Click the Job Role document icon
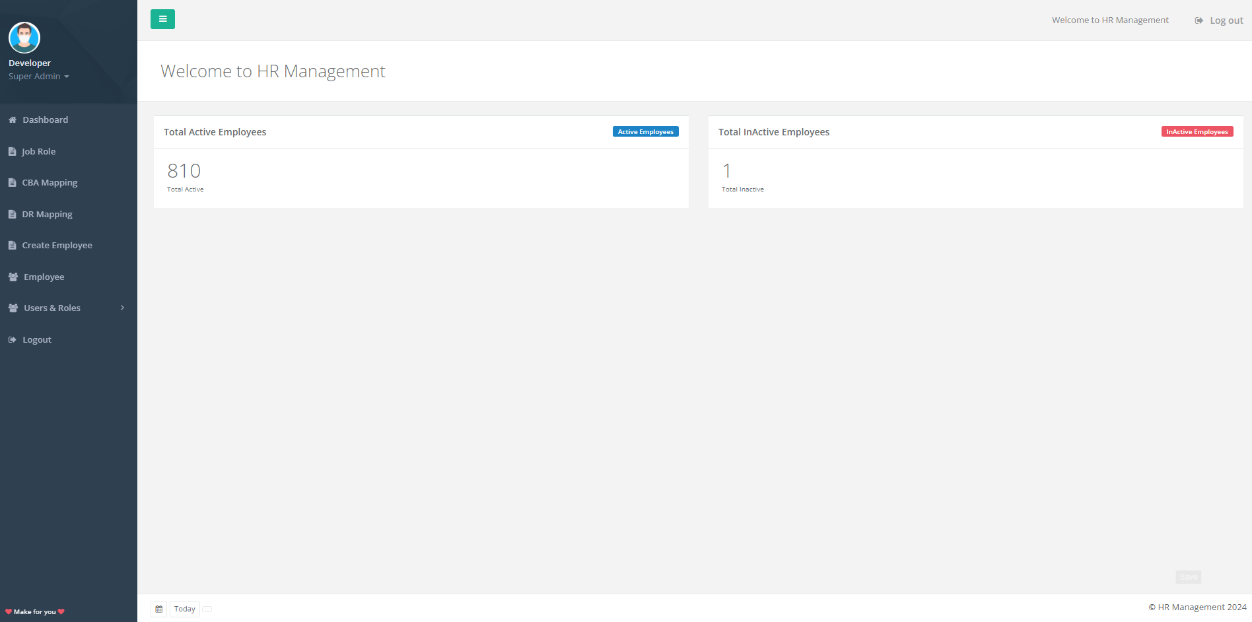Viewport: 1252px width, 622px height. pyautogui.click(x=13, y=152)
